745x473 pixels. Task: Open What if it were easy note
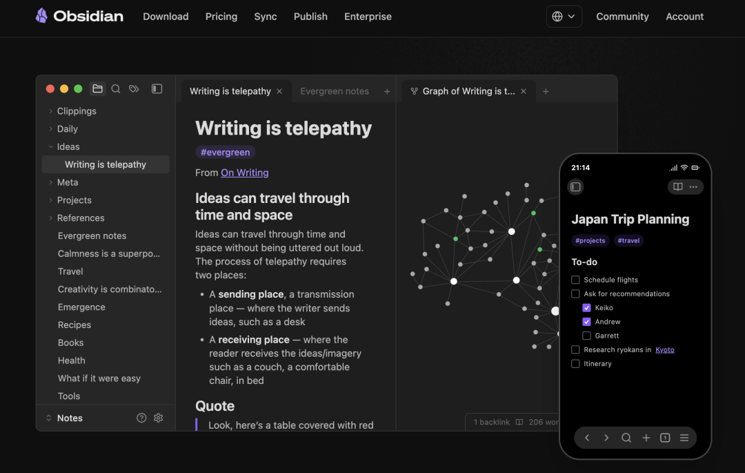coord(99,378)
